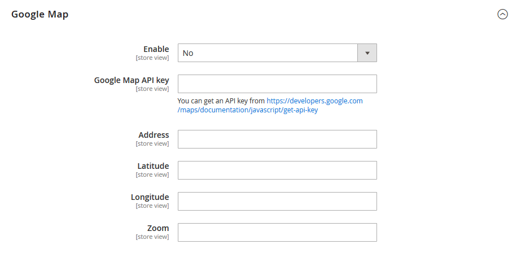Click the [store view] scope under Address
This screenshot has width=521, height=253.
coord(152,144)
